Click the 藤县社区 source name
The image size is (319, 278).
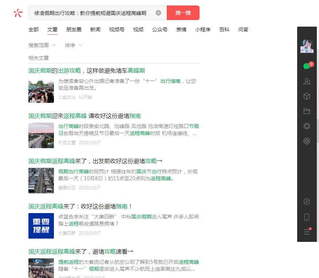point(67,188)
